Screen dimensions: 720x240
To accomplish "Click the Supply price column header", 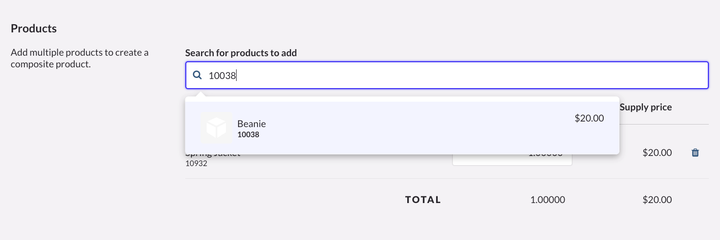I will point(645,107).
